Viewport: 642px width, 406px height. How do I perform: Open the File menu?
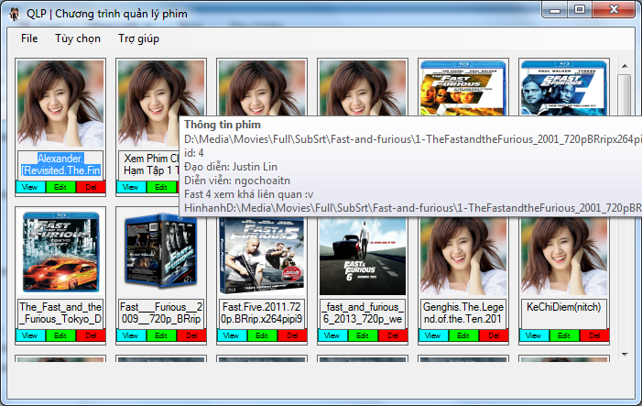(x=29, y=38)
